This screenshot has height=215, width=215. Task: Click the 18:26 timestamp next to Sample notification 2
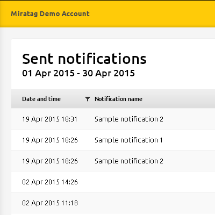click(x=50, y=161)
